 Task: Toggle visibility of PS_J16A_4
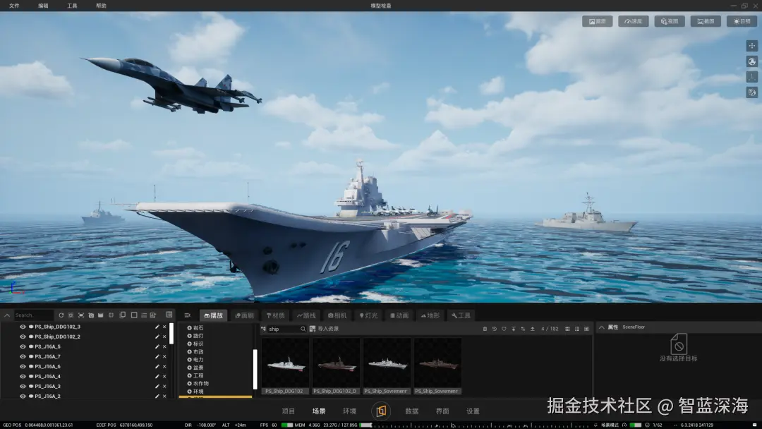(23, 377)
